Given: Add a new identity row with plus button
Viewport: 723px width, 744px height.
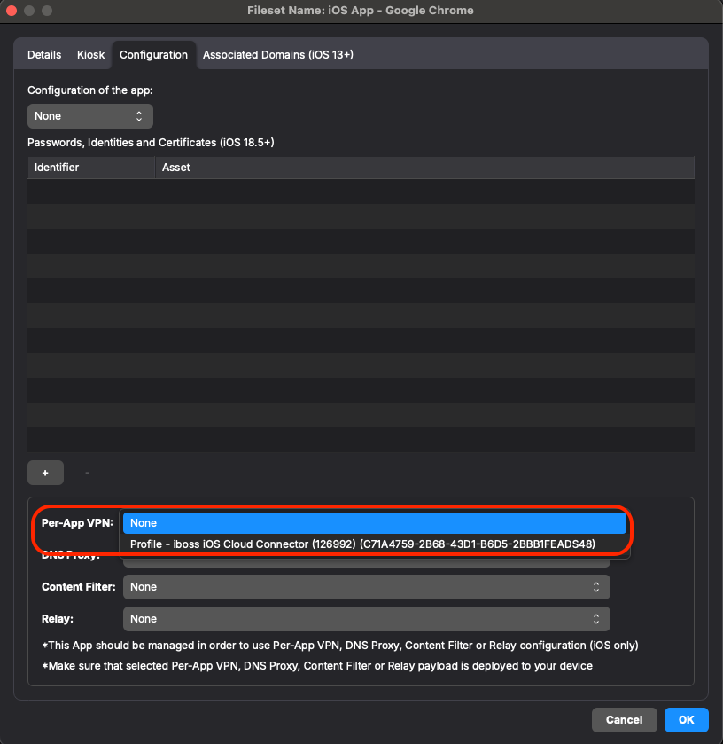Looking at the screenshot, I should pyautogui.click(x=45, y=473).
